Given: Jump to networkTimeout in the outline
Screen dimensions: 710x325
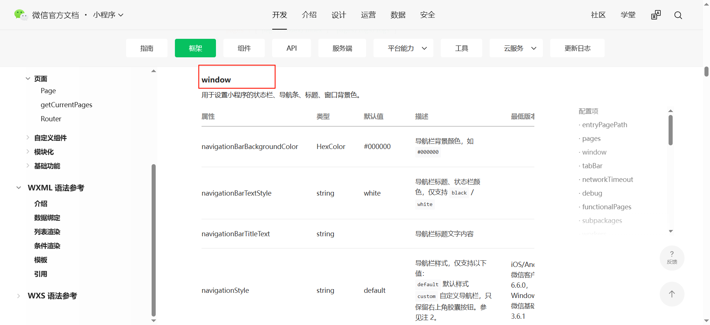Looking at the screenshot, I should click(608, 179).
